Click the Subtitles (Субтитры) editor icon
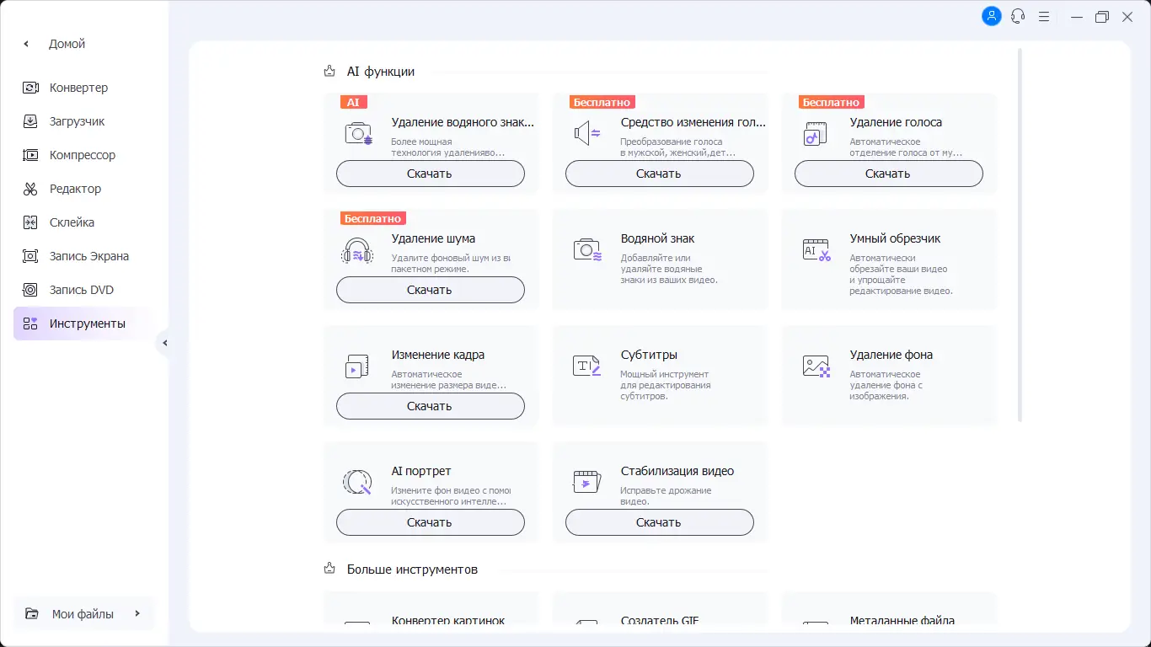This screenshot has width=1151, height=647. [586, 366]
